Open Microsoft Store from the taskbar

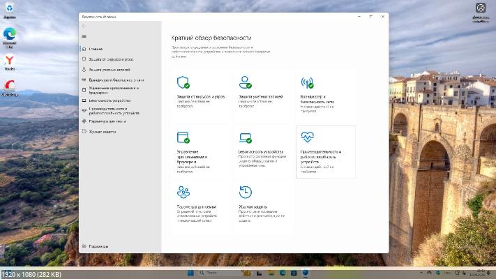(x=294, y=273)
